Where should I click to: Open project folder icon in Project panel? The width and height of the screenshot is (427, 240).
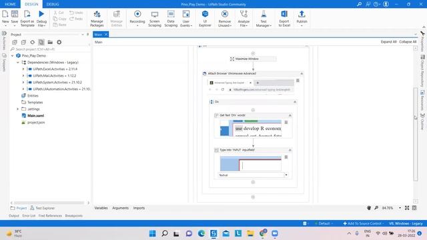pyautogui.click(x=50, y=42)
